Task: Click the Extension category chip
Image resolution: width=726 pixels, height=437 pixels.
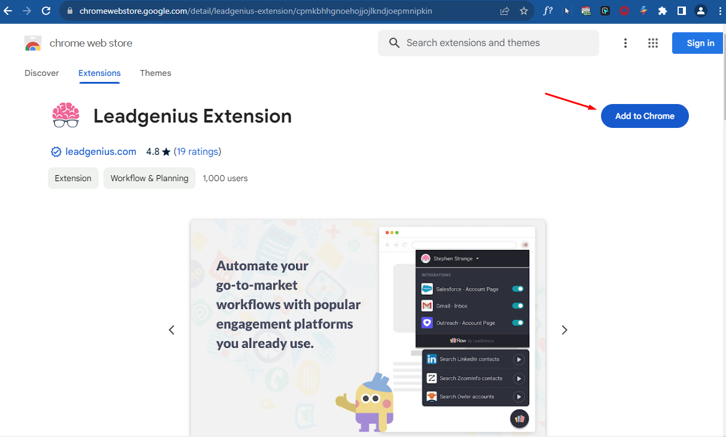Action: point(73,178)
